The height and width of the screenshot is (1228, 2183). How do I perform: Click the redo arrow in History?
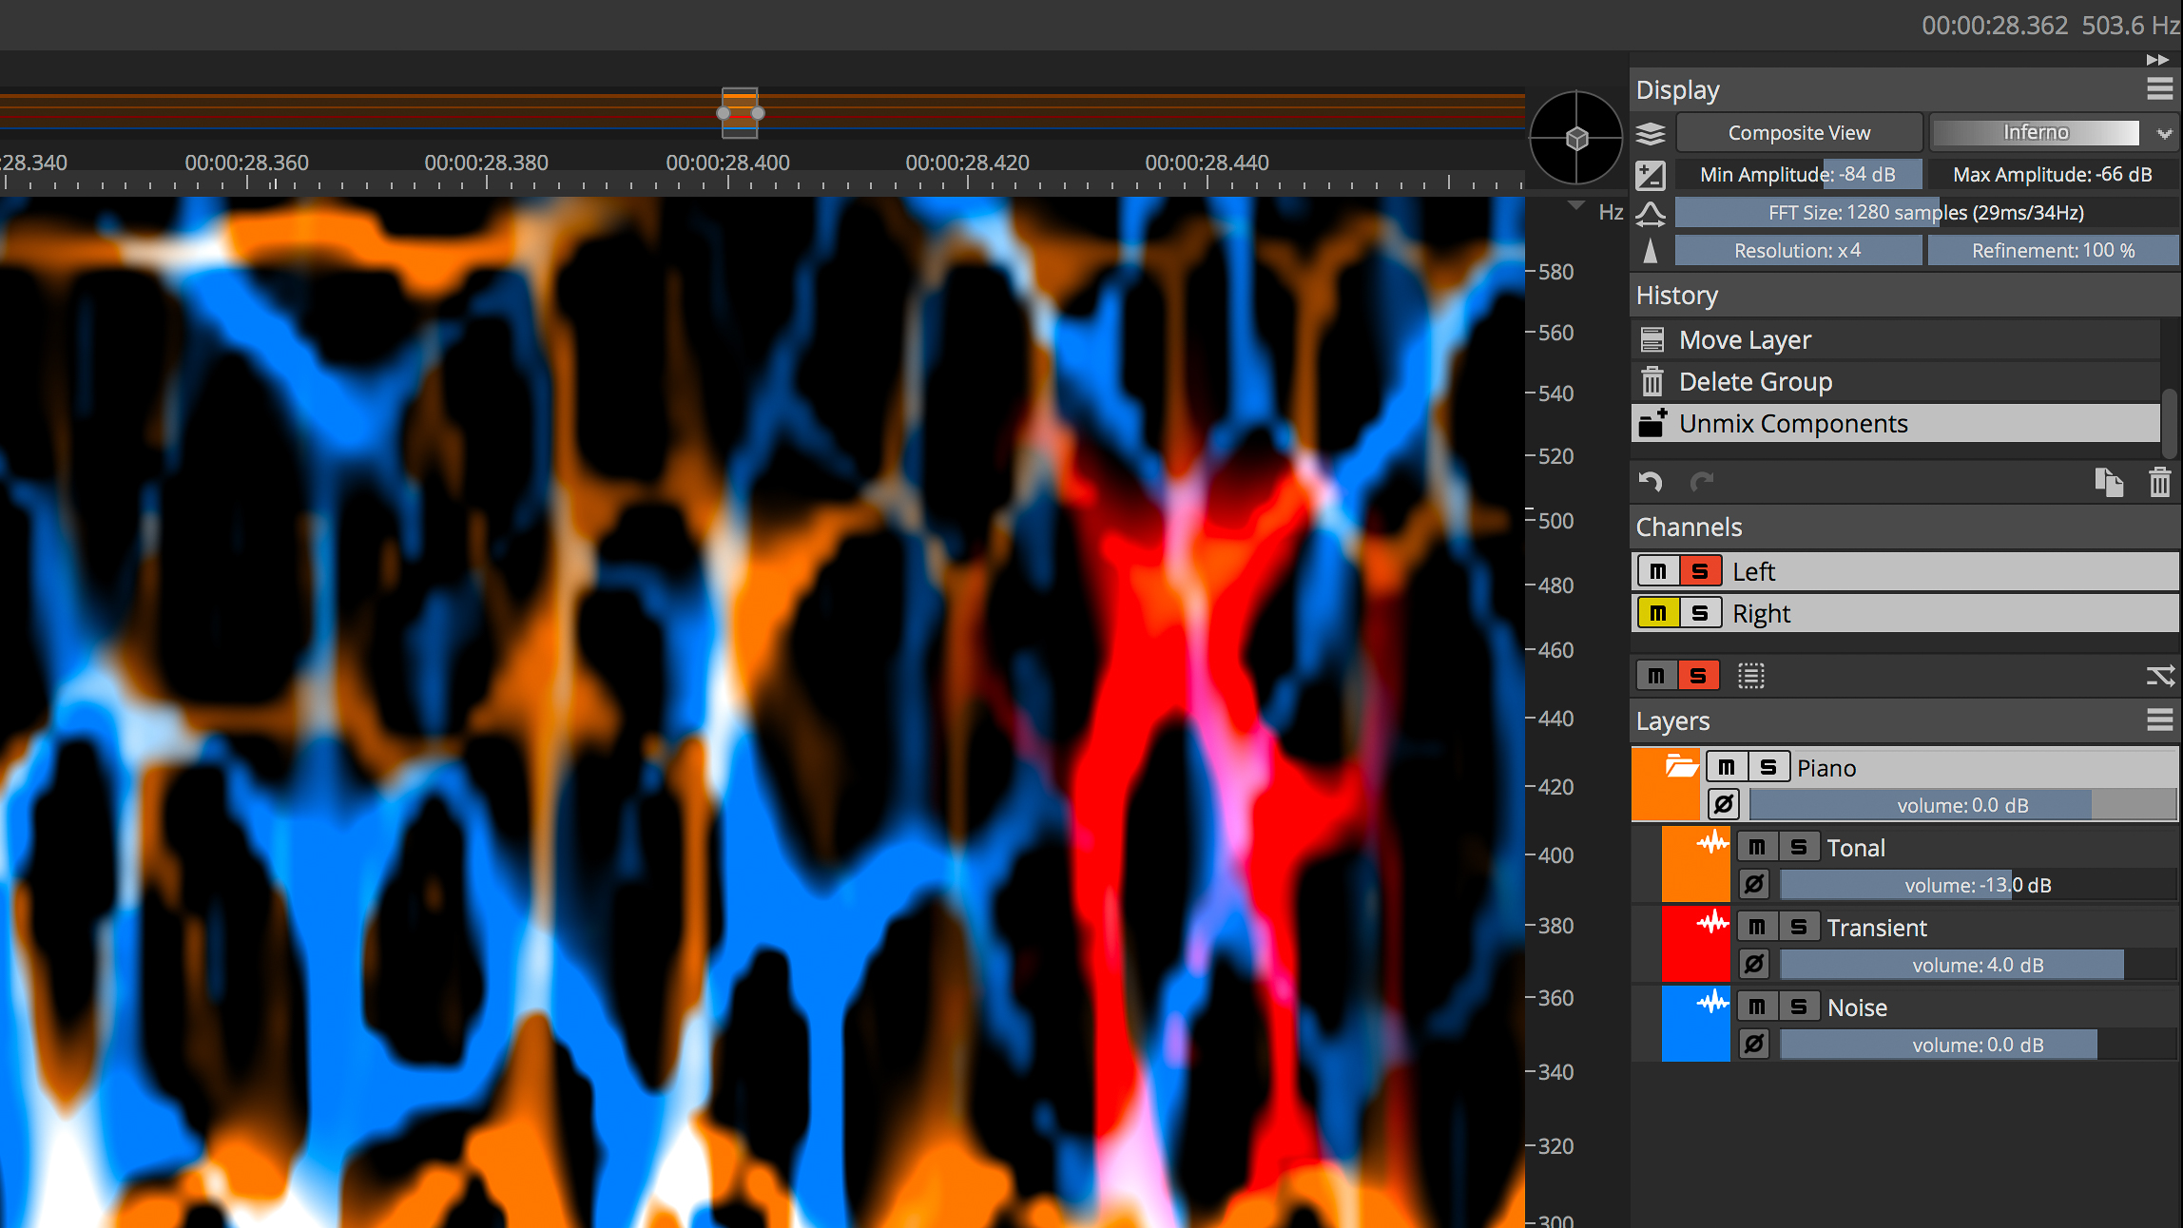click(1702, 482)
